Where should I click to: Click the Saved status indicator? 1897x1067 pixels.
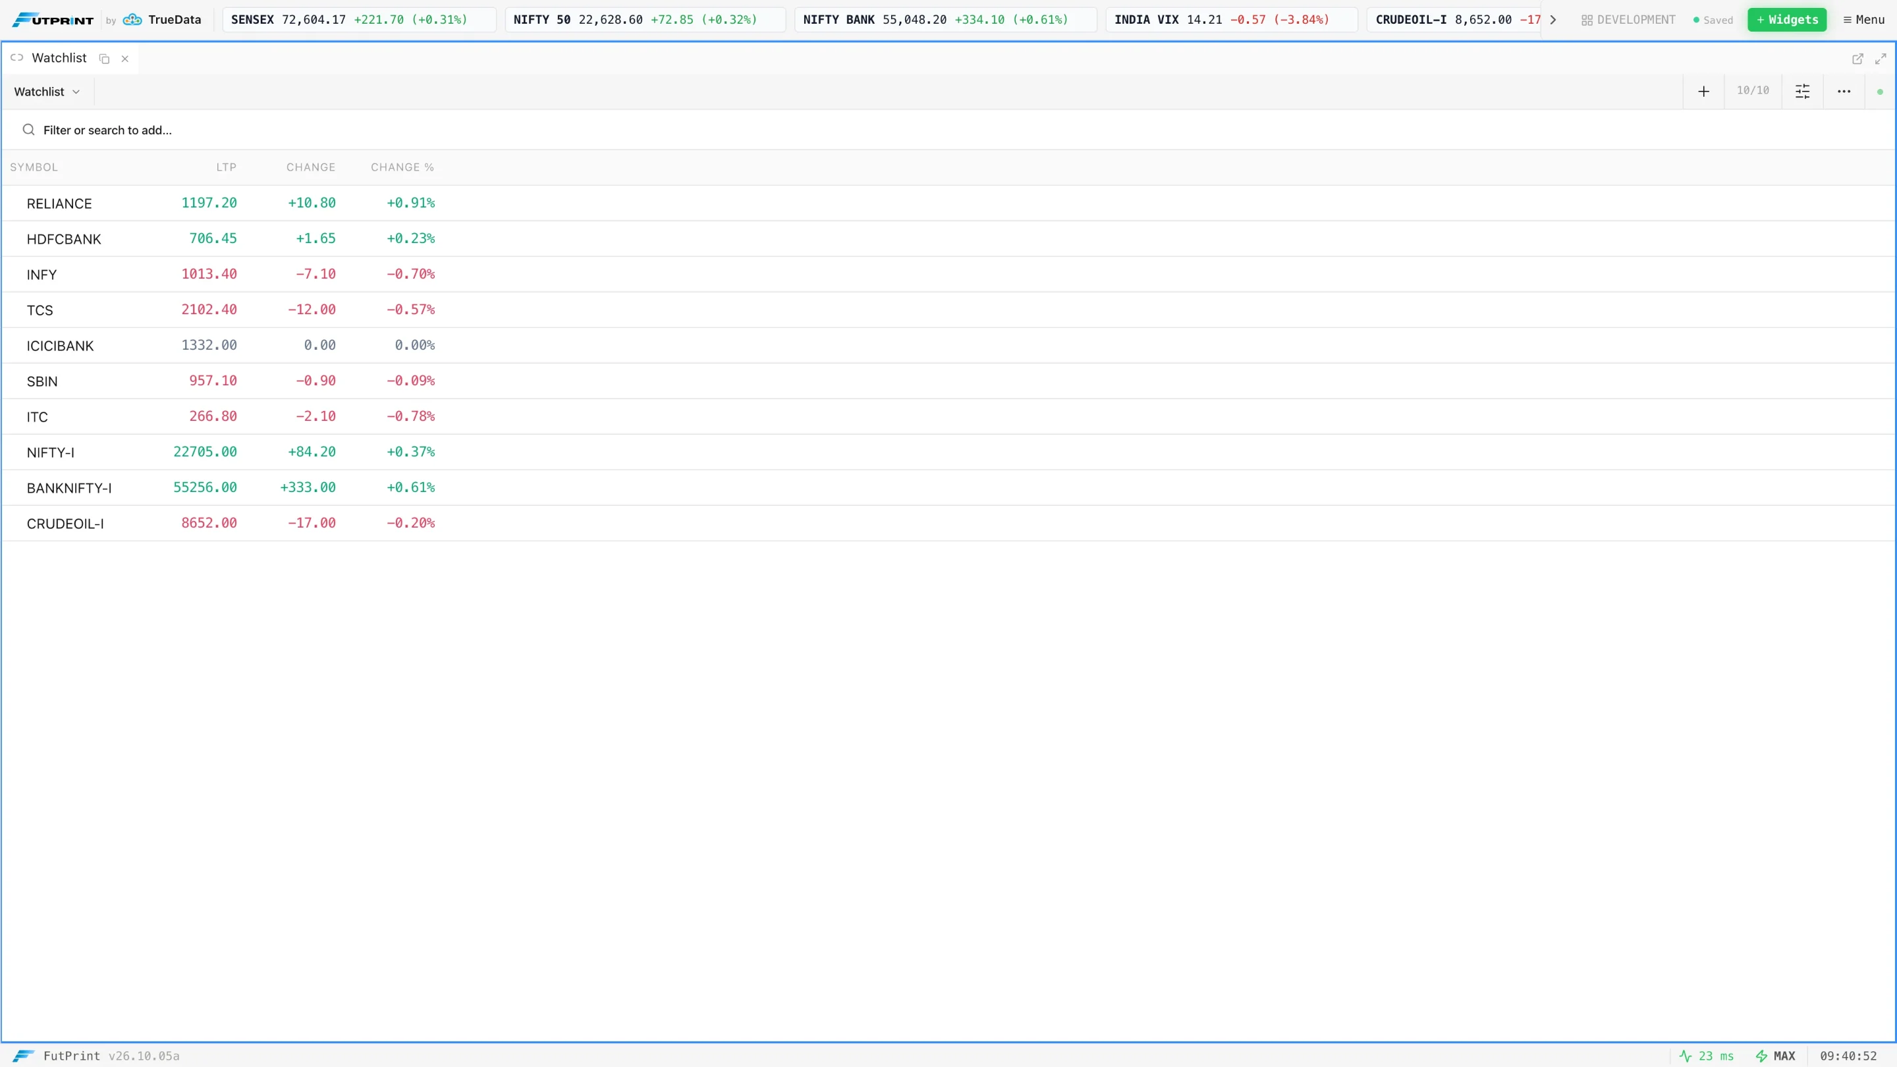(1713, 20)
